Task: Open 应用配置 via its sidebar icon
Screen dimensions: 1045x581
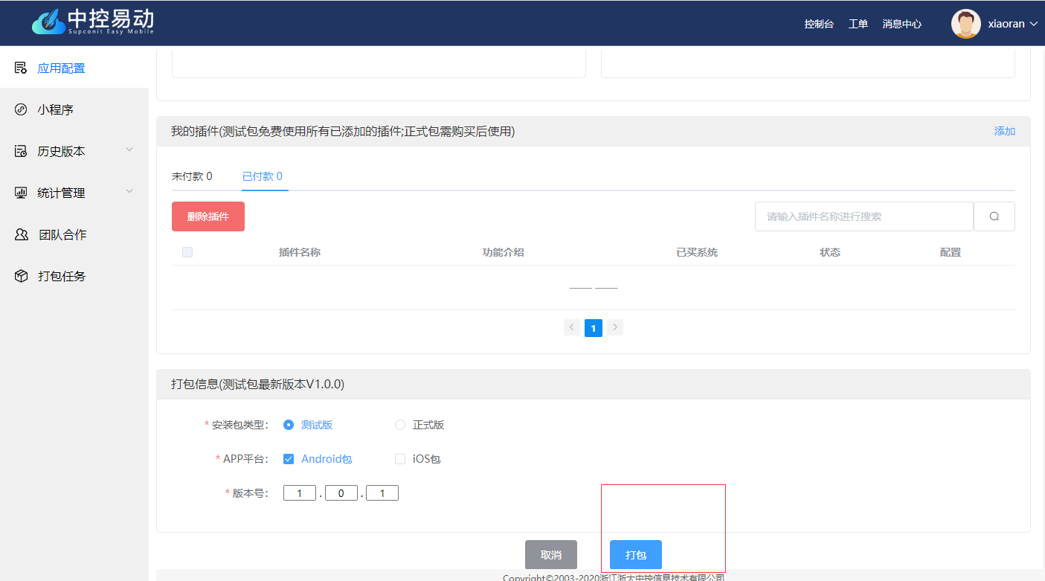Action: [21, 68]
